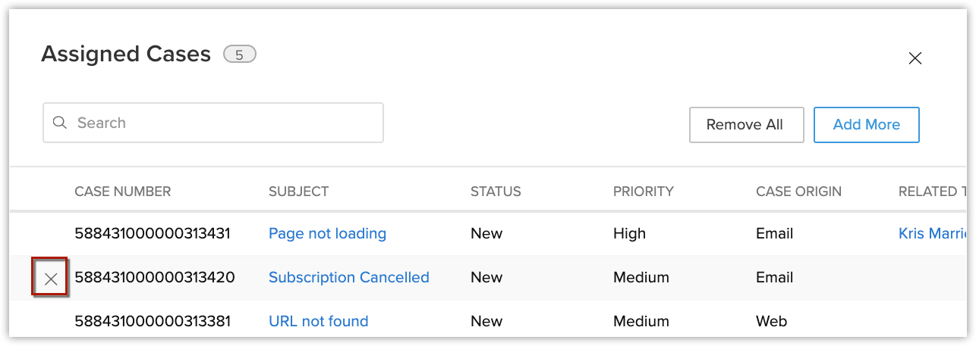Sort by the Status column header
Image resolution: width=976 pixels, height=346 pixels.
(496, 192)
